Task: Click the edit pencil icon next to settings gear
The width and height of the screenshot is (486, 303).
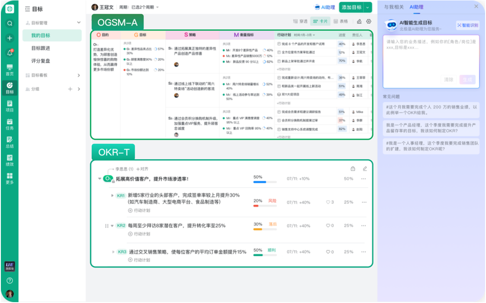Action: pos(359,21)
